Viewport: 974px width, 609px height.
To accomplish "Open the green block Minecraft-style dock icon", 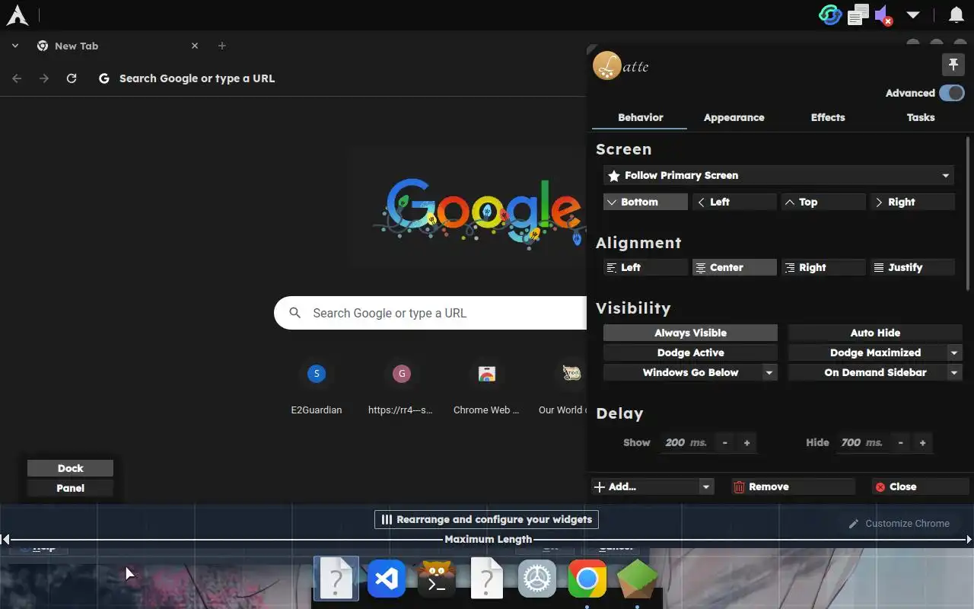I will pos(637,580).
